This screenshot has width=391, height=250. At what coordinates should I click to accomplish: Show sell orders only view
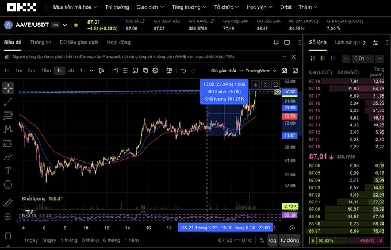(333, 59)
